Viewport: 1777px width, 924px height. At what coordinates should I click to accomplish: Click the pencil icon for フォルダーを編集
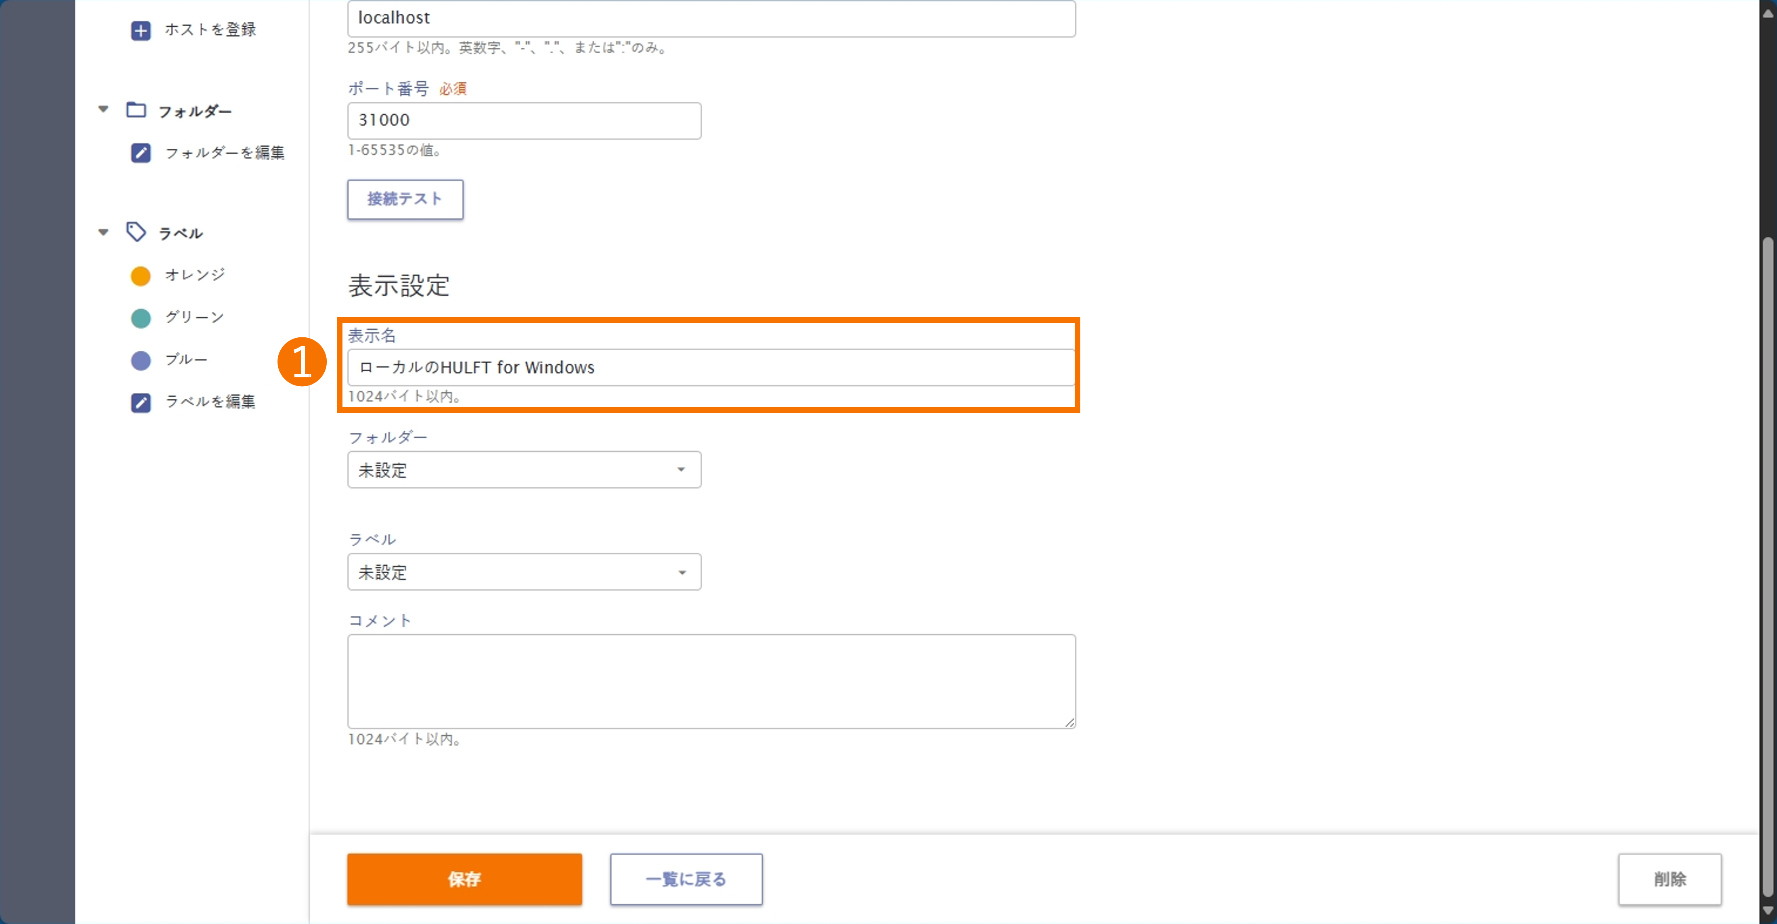pyautogui.click(x=141, y=152)
